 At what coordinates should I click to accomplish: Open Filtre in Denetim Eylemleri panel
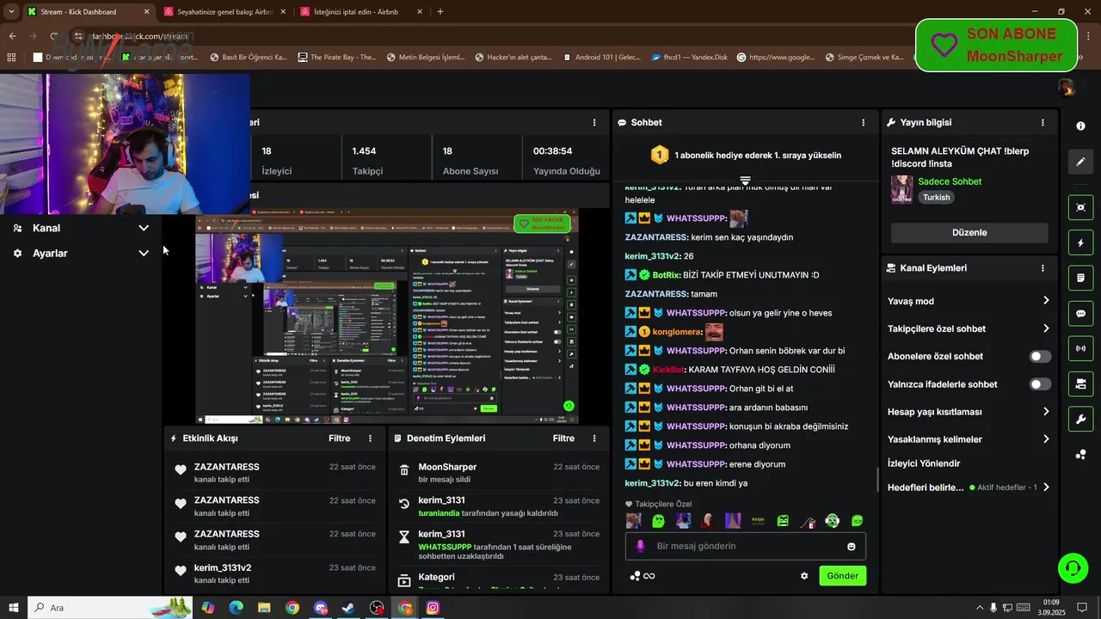coord(563,438)
